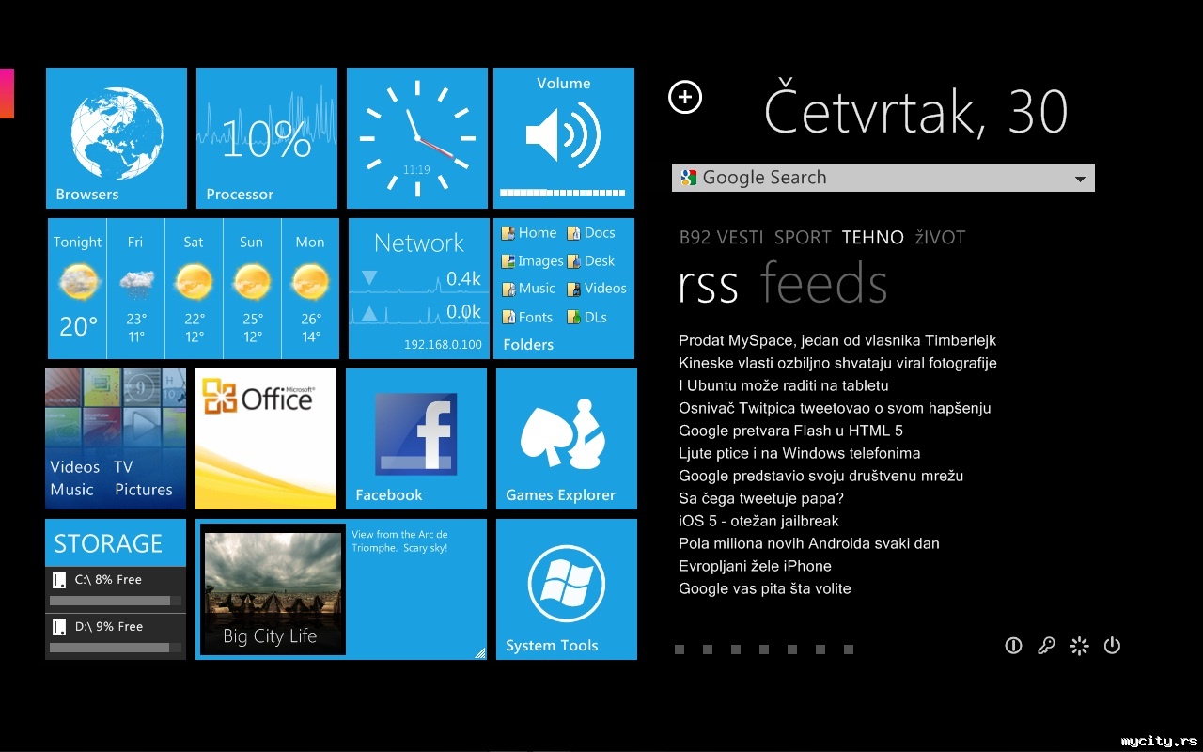1203x752 pixels.
Task: Click the circled vertical-line icon beside the key
Action: [1013, 646]
